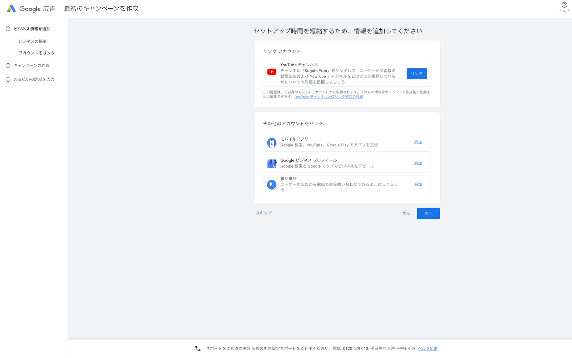Viewport: 572px width, 358px height.
Task: Click 'Google 検索、YouTube、Google Play でアプリを宣伝' description
Action: pyautogui.click(x=329, y=145)
